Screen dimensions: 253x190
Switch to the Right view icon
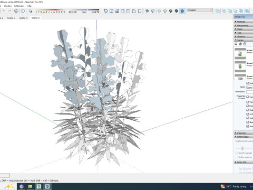point(123,11)
